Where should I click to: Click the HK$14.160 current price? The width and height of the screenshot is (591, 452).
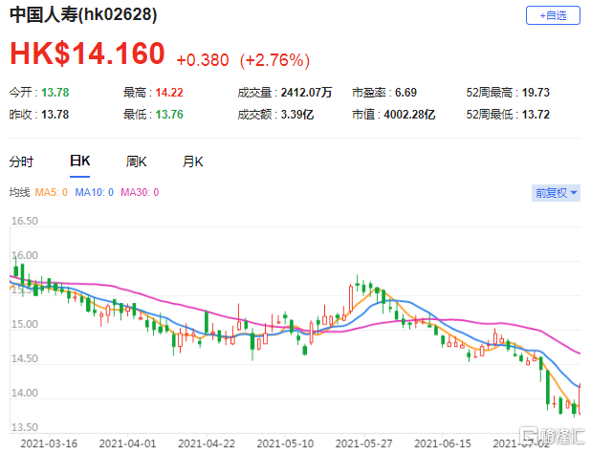tap(87, 54)
